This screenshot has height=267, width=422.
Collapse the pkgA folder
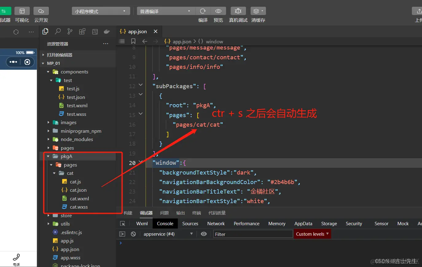(x=48, y=156)
